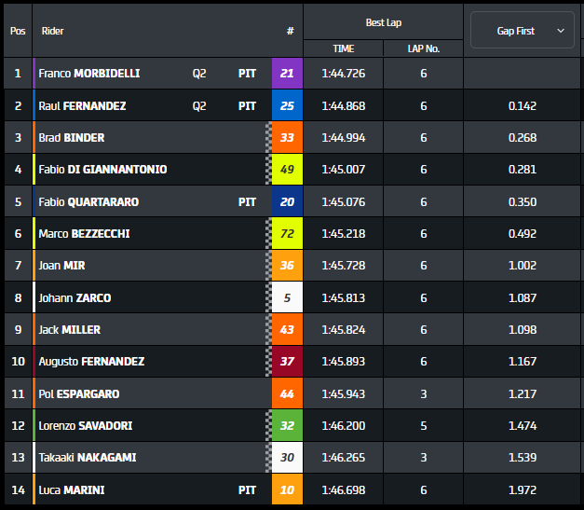The width and height of the screenshot is (584, 510).
Task: Click the Q2 label next to Morbidelli
Action: click(x=199, y=74)
